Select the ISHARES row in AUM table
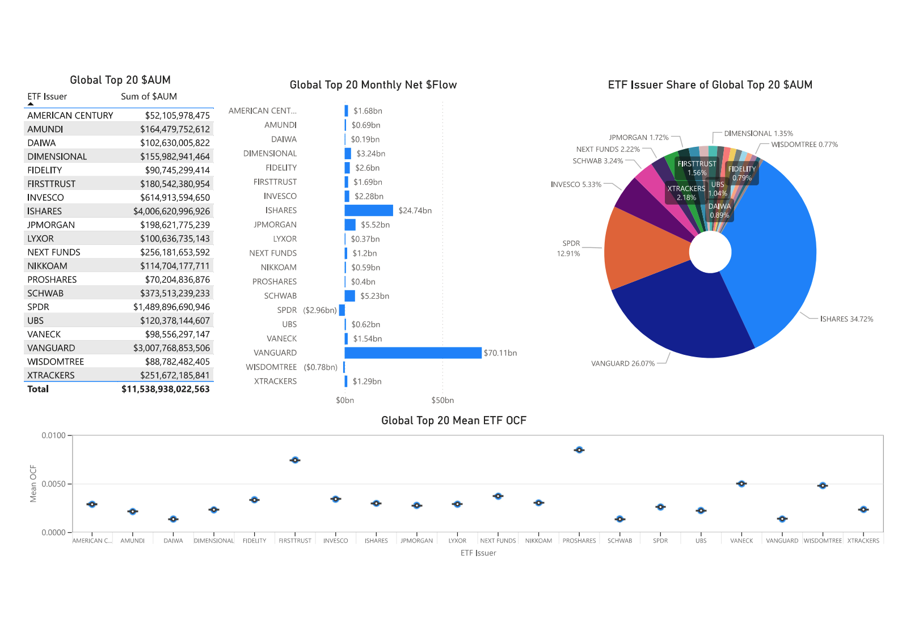 click(119, 211)
